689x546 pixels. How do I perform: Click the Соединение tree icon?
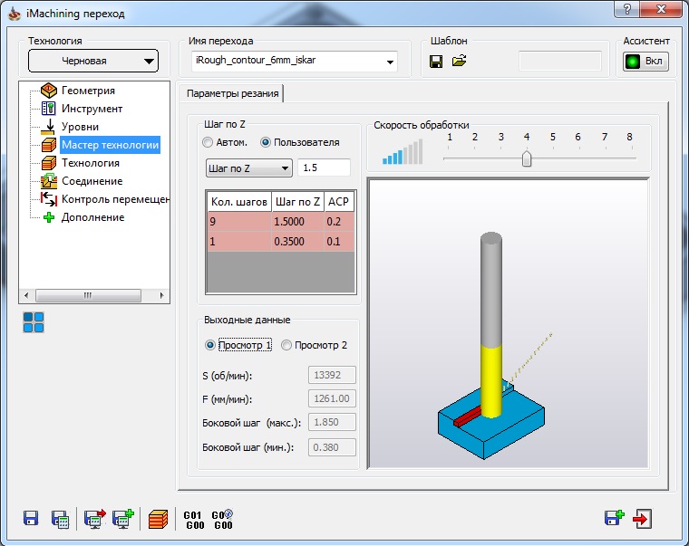(x=49, y=181)
